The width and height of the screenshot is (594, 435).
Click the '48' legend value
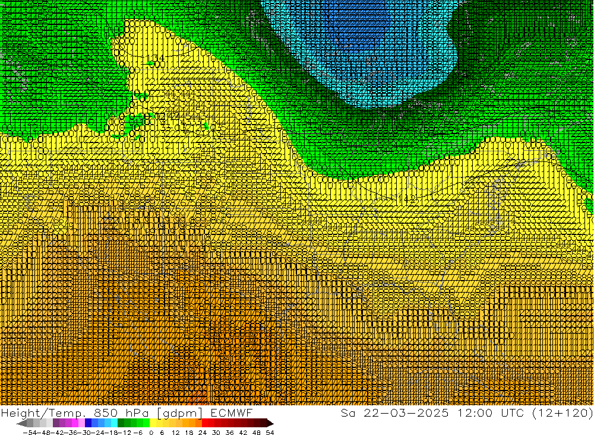tap(257, 433)
